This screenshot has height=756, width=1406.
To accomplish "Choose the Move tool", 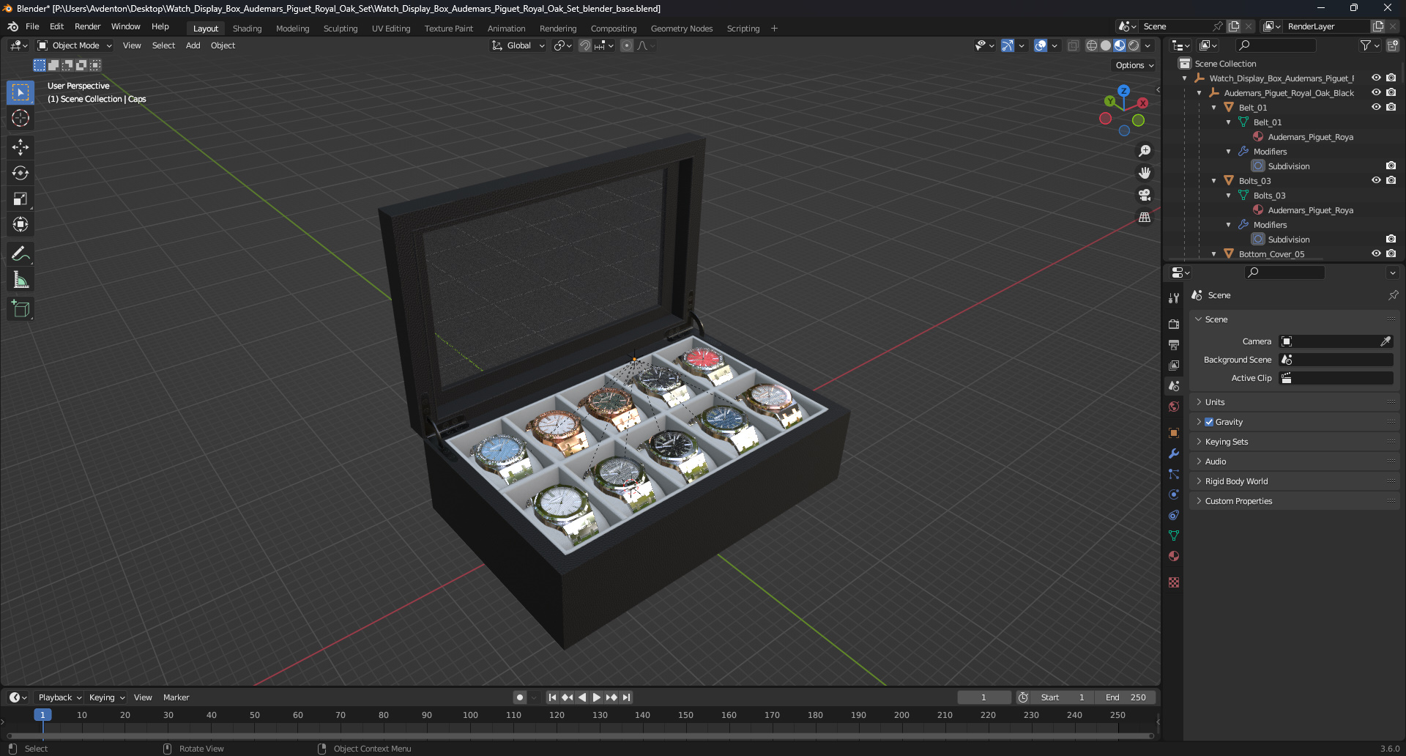I will click(21, 147).
